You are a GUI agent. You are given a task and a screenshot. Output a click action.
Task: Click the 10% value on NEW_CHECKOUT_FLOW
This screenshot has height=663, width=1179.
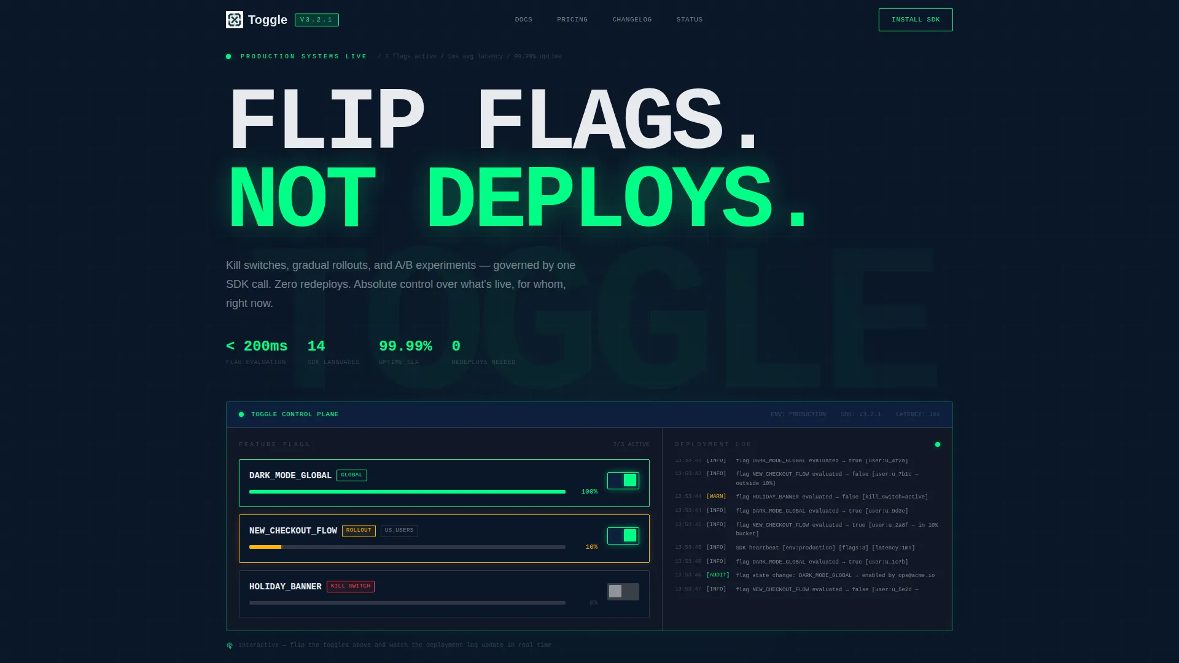[591, 547]
